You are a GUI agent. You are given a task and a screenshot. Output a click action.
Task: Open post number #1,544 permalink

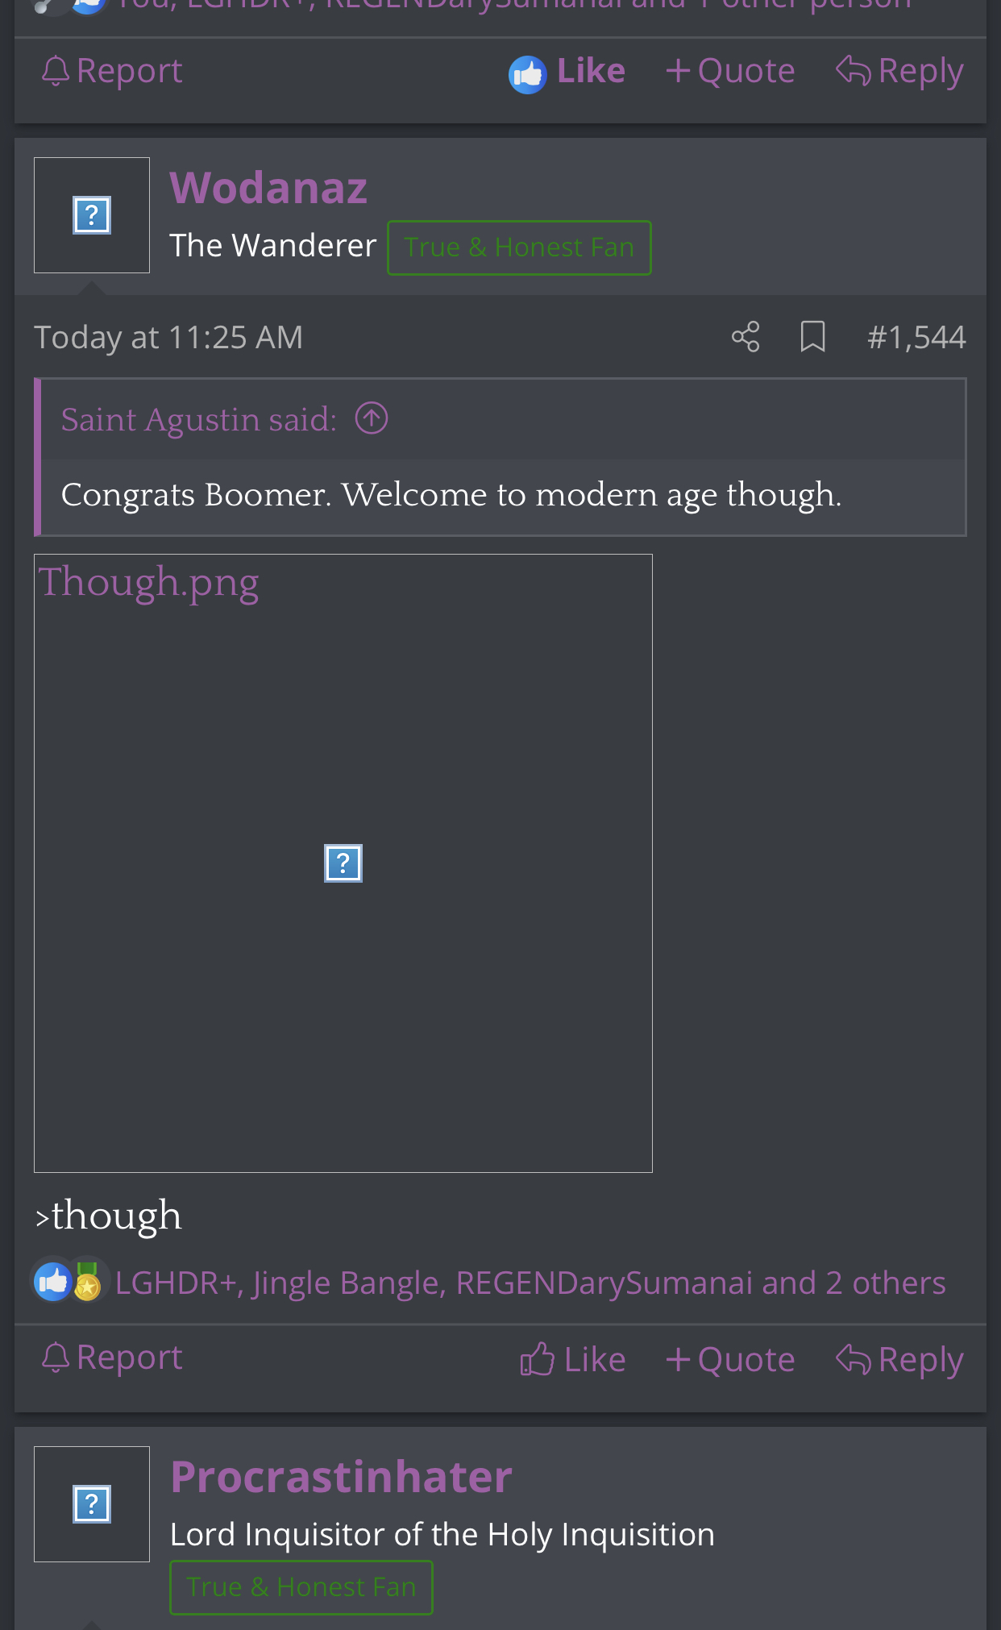coord(916,337)
